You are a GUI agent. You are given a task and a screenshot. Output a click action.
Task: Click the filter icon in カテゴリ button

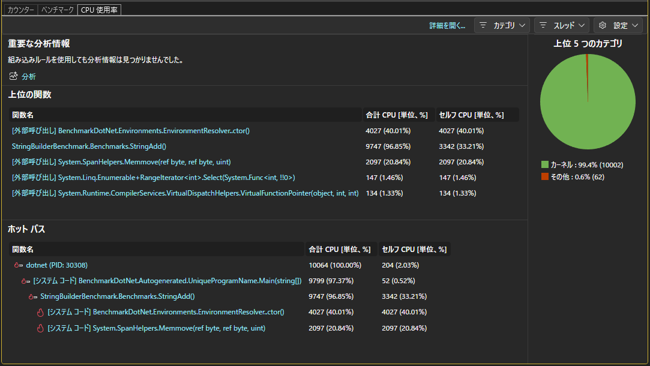(x=483, y=25)
